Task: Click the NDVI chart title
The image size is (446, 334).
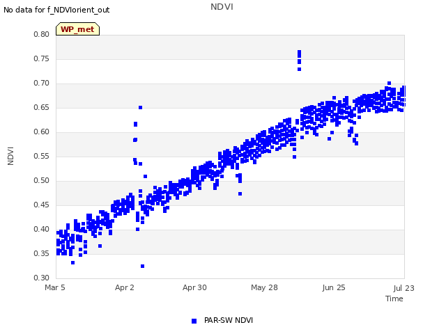Action: click(222, 6)
